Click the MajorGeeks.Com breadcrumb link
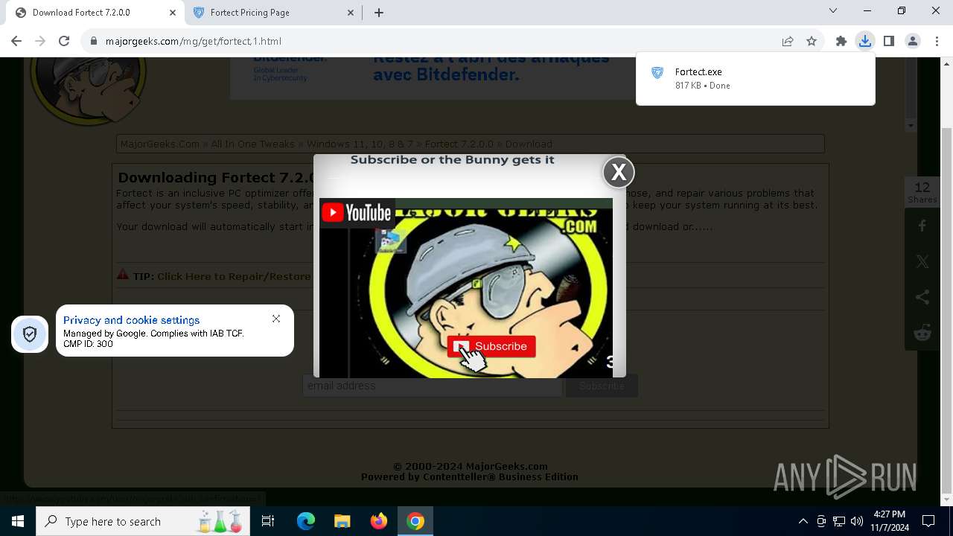 pyautogui.click(x=160, y=144)
